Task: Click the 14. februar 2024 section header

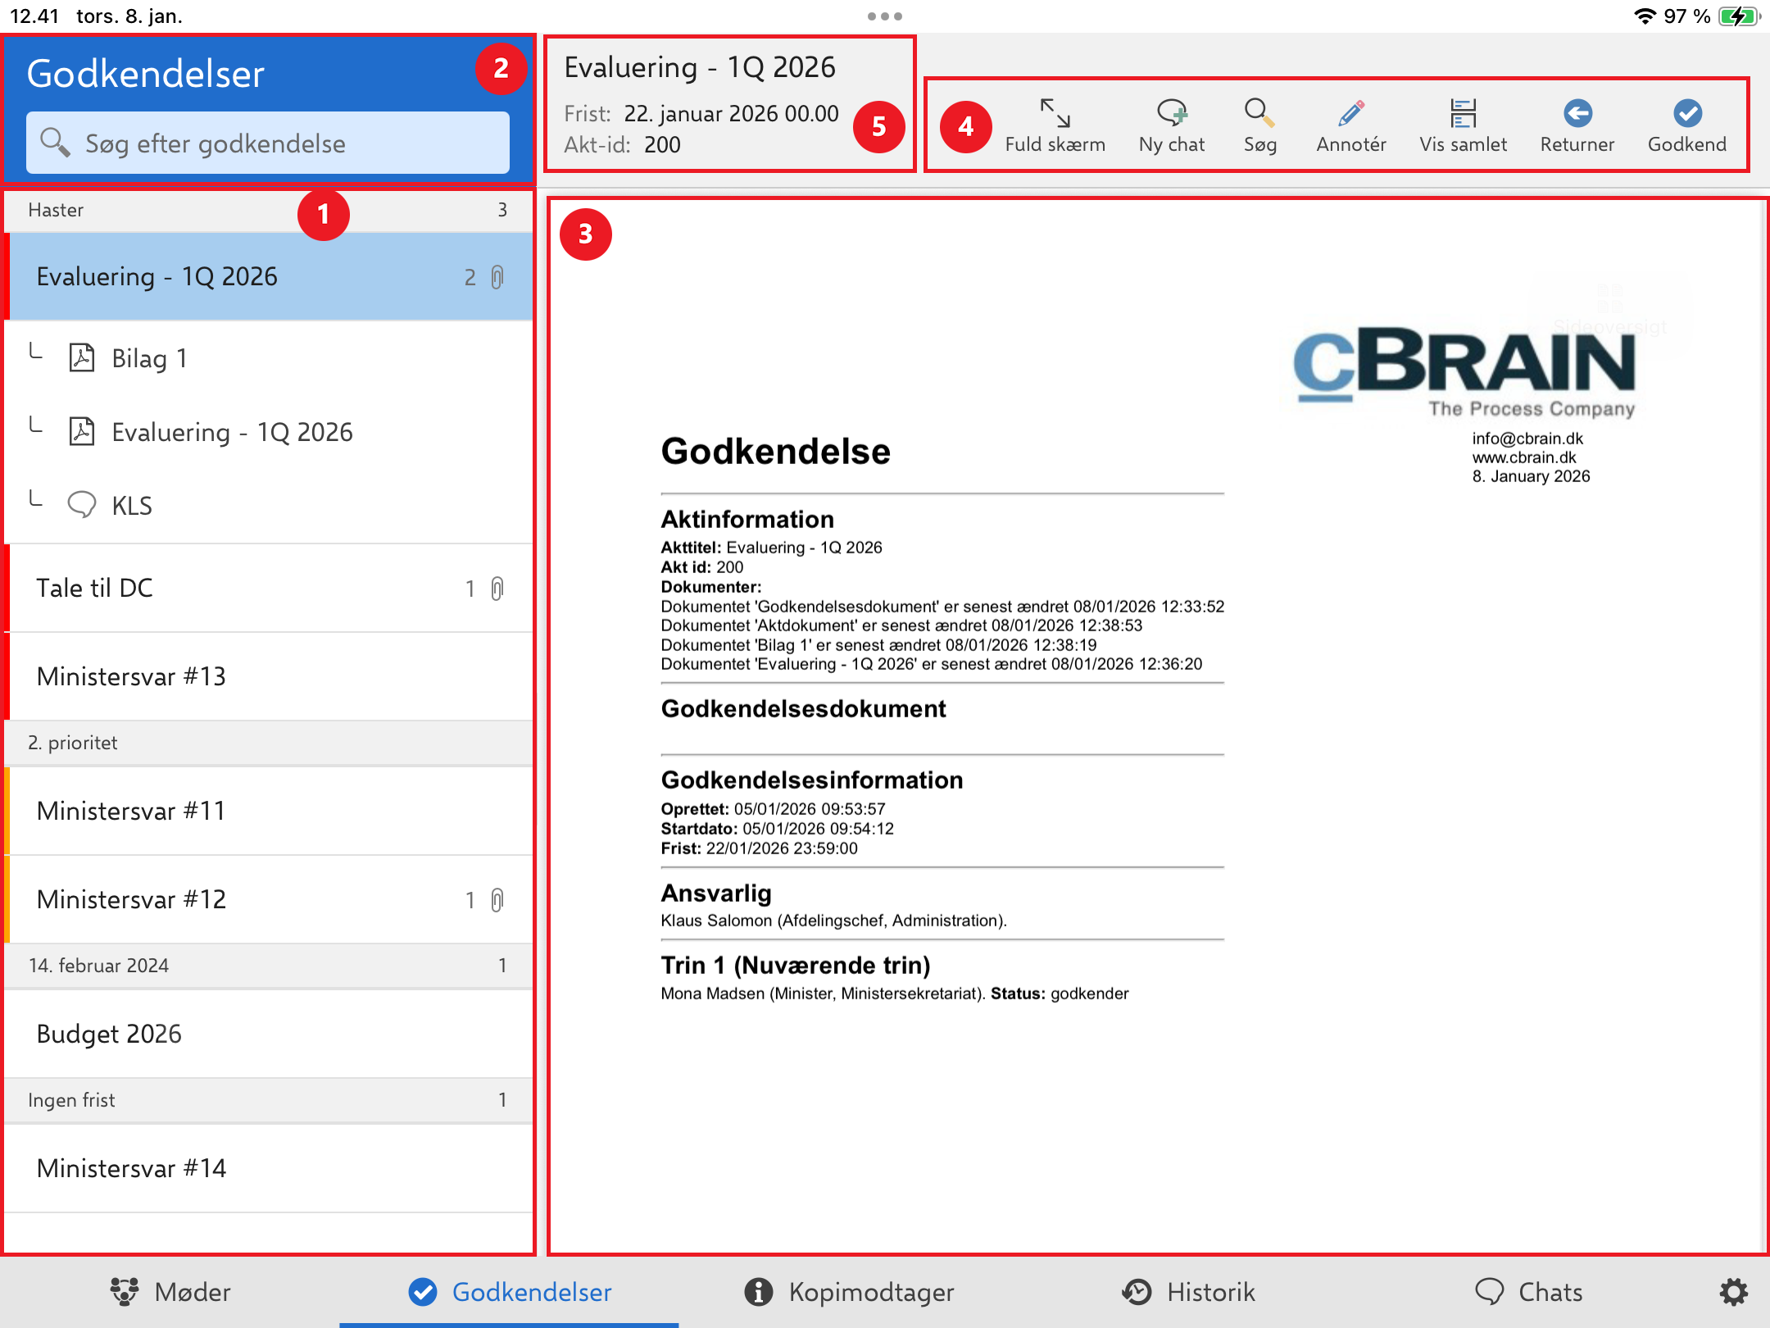Action: (x=269, y=966)
